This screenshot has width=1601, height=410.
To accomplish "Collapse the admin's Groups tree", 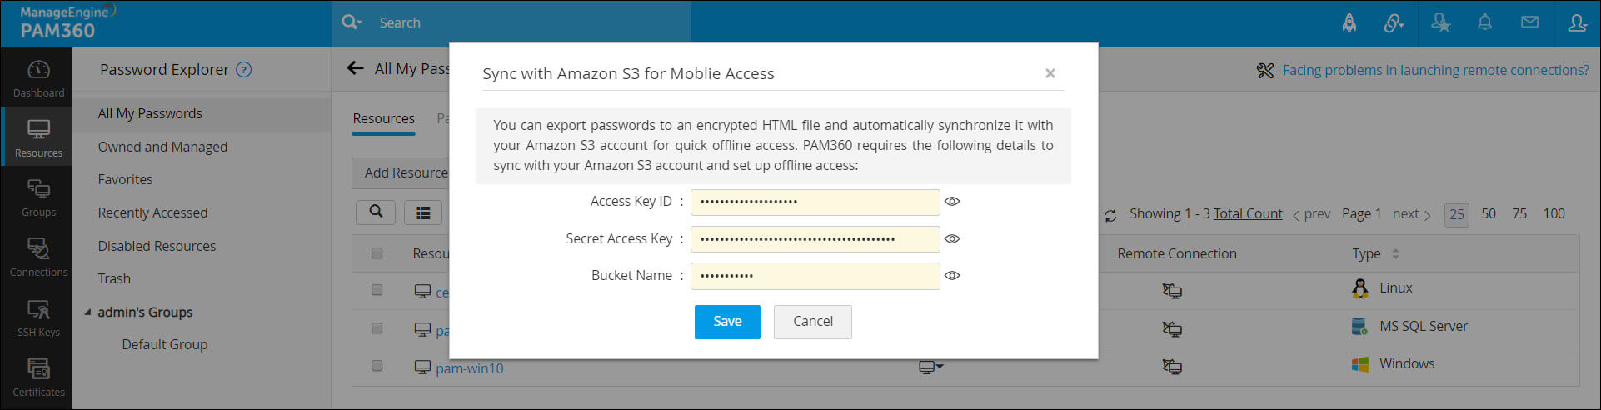I will coord(88,312).
